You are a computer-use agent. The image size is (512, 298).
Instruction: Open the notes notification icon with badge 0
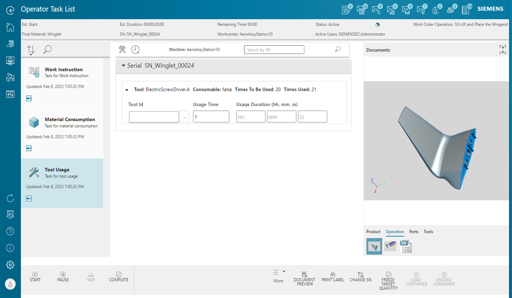click(346, 10)
